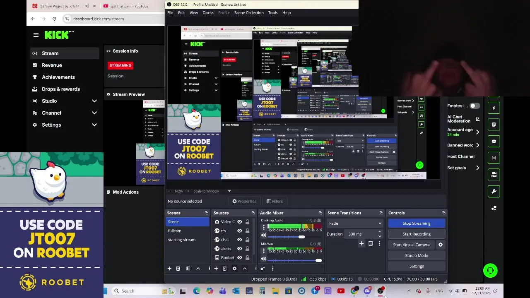This screenshot has width=530, height=298.
Task: Reload the Kick dashboard page
Action: click(54, 19)
